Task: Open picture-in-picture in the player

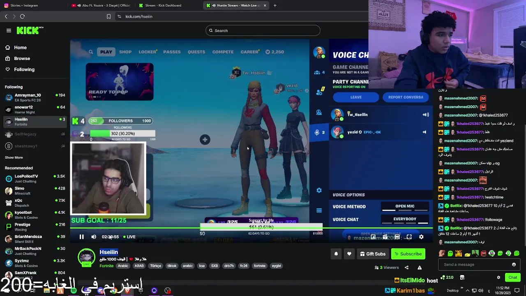Action: click(x=373, y=237)
